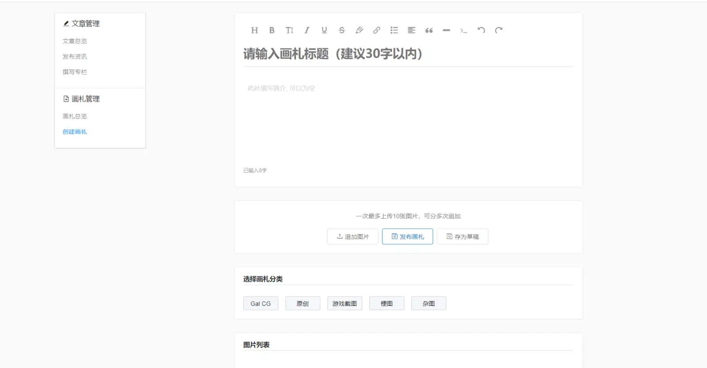707x368 pixels.
Task: Go to 发布资讯 page
Action: click(x=75, y=57)
